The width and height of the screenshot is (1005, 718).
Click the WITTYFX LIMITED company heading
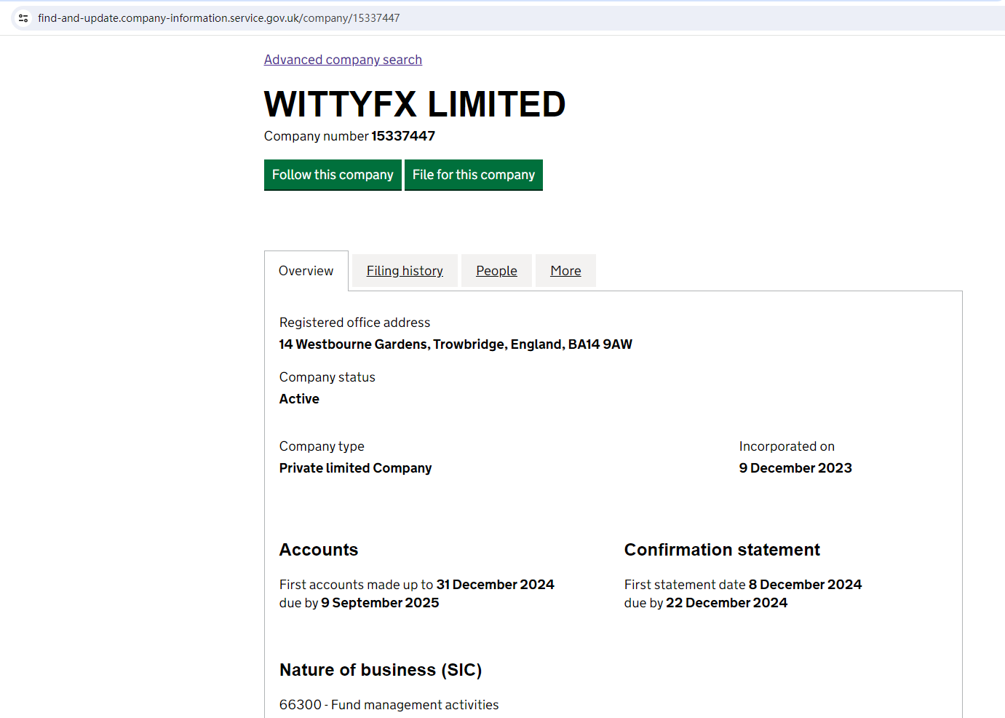[415, 104]
